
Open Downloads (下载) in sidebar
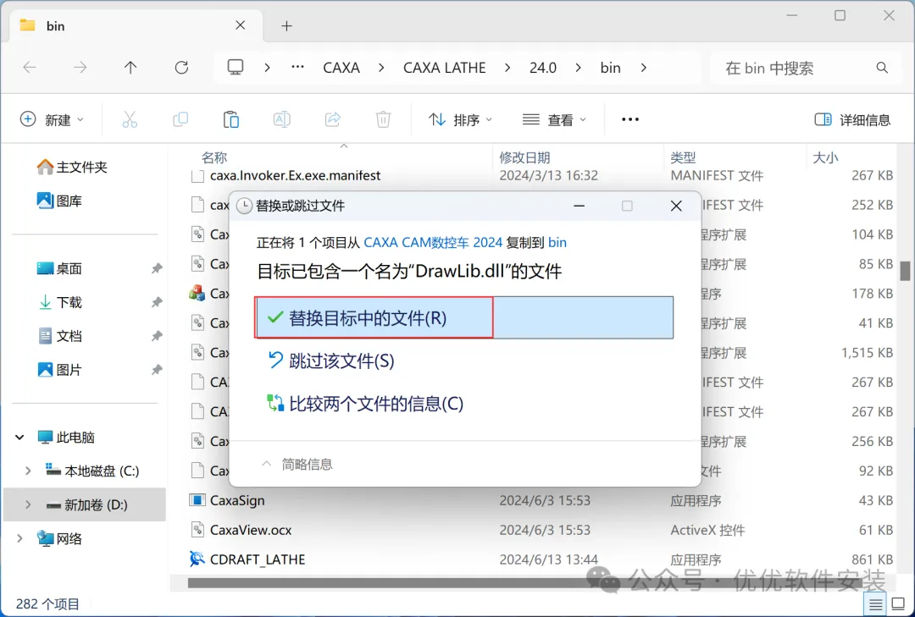(x=59, y=303)
